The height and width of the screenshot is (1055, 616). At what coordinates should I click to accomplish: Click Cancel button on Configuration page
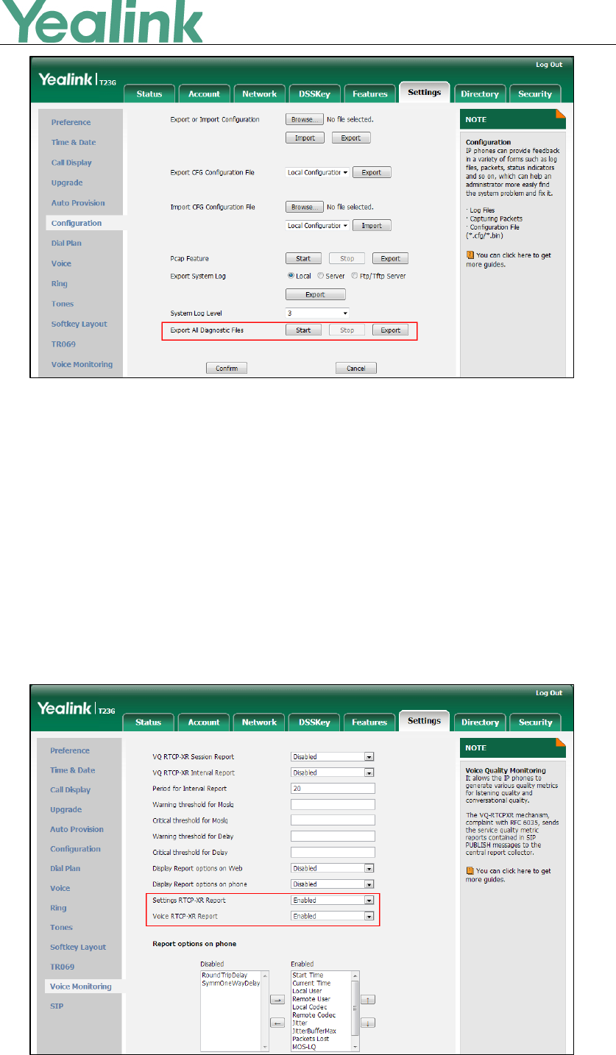coord(356,368)
